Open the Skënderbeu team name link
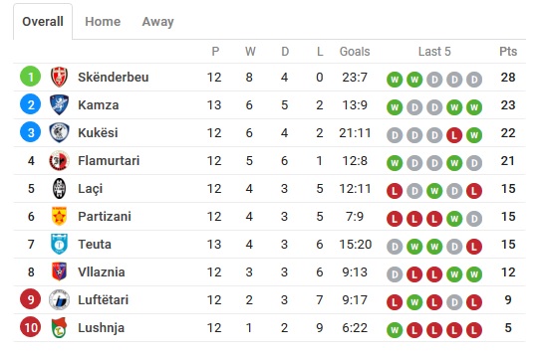Viewport: 538px width, 359px height. pyautogui.click(x=114, y=78)
